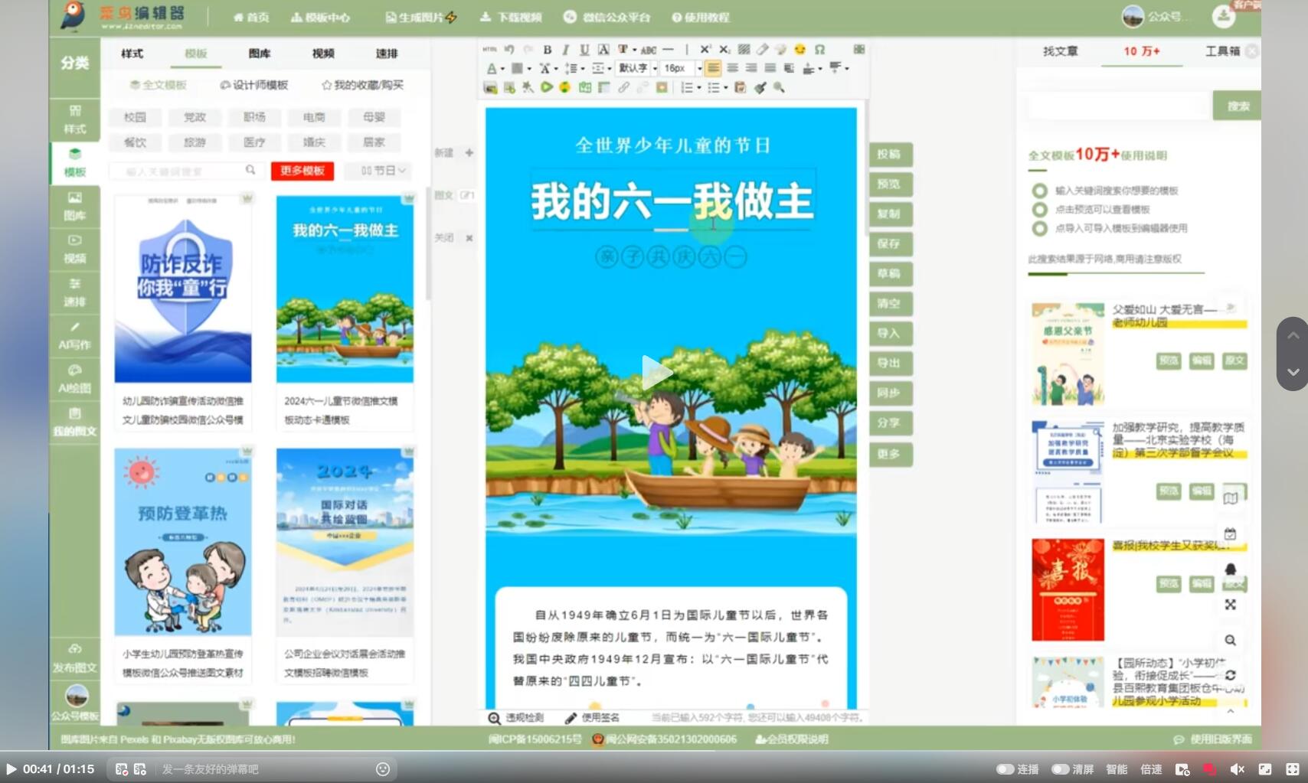Mute the video player sound
The height and width of the screenshot is (783, 1308).
tap(1237, 769)
